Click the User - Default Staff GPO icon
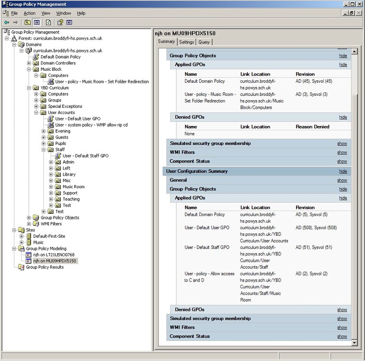365x361 pixels. click(58, 156)
